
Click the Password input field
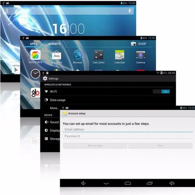[x=128, y=136]
